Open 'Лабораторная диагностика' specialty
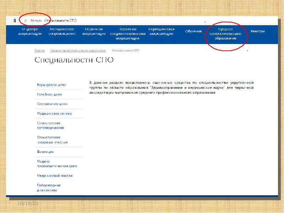 click(x=49, y=187)
